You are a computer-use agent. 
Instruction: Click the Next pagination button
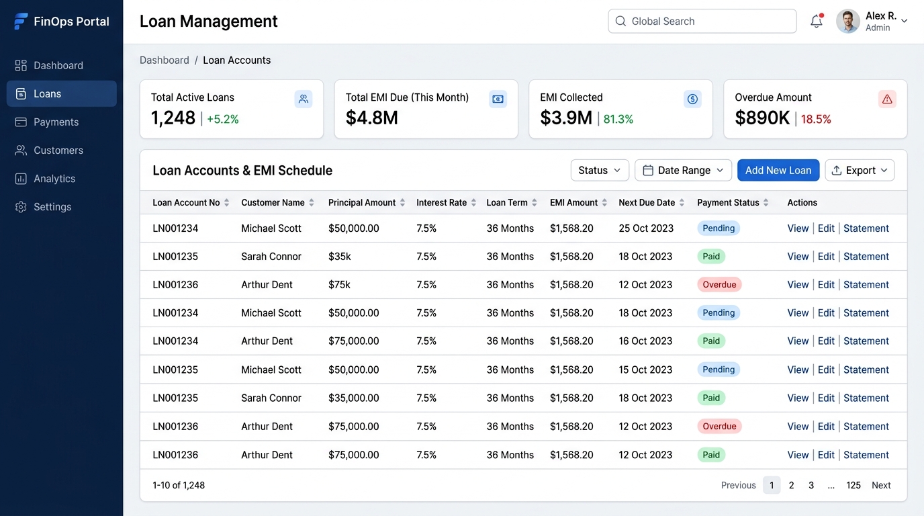(x=881, y=485)
